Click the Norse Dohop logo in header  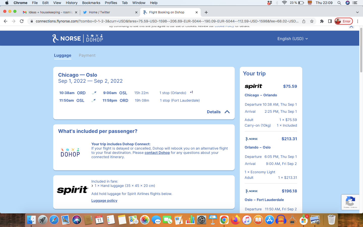coord(78,38)
